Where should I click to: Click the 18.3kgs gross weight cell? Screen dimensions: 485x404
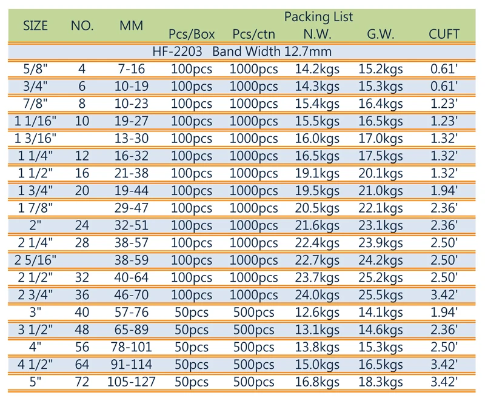(x=381, y=382)
